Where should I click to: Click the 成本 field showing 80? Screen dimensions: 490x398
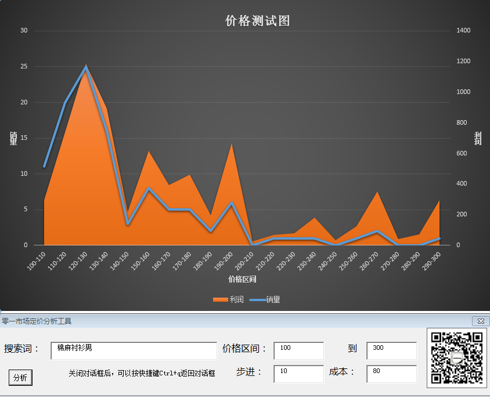pos(391,374)
